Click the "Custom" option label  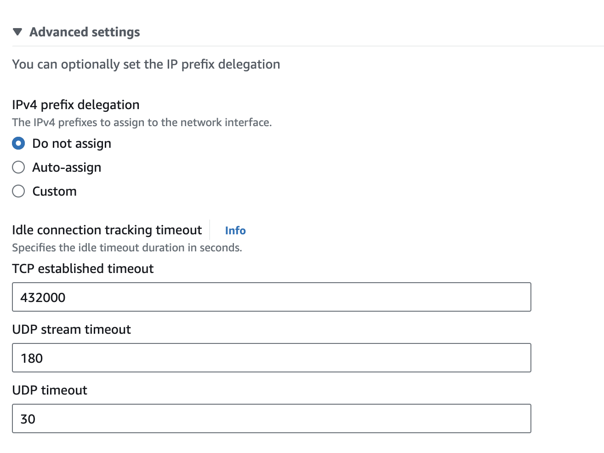click(54, 192)
